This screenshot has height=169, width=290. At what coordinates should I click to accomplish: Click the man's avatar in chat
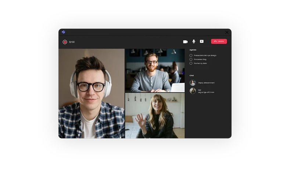click(193, 82)
